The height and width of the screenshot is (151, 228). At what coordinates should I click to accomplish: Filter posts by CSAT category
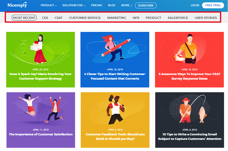click(58, 18)
